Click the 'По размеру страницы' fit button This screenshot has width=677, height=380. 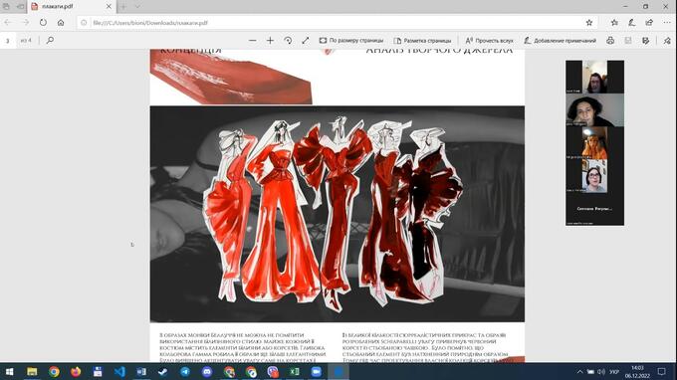(351, 41)
